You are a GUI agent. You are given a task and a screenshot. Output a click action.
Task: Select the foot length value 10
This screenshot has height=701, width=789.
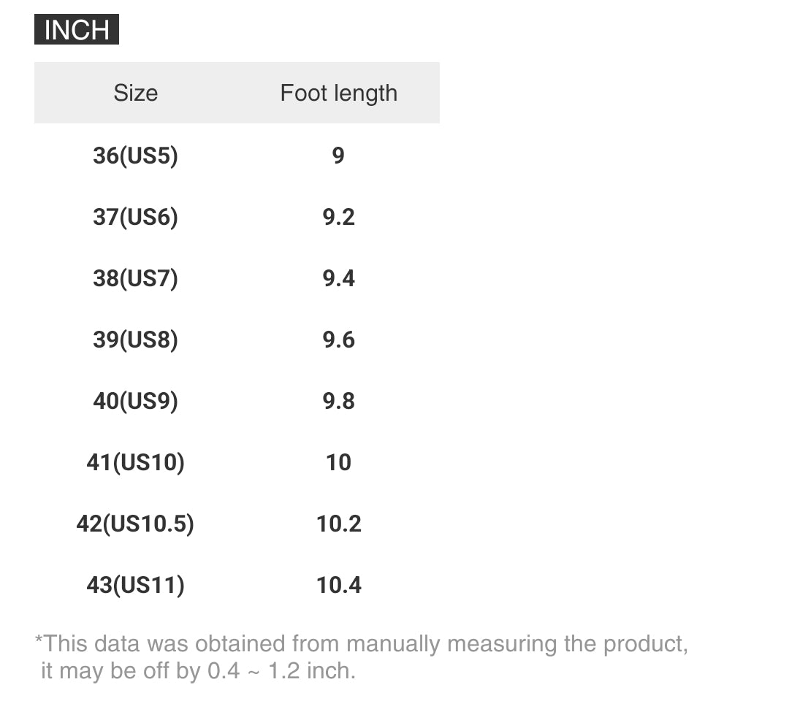click(x=338, y=462)
